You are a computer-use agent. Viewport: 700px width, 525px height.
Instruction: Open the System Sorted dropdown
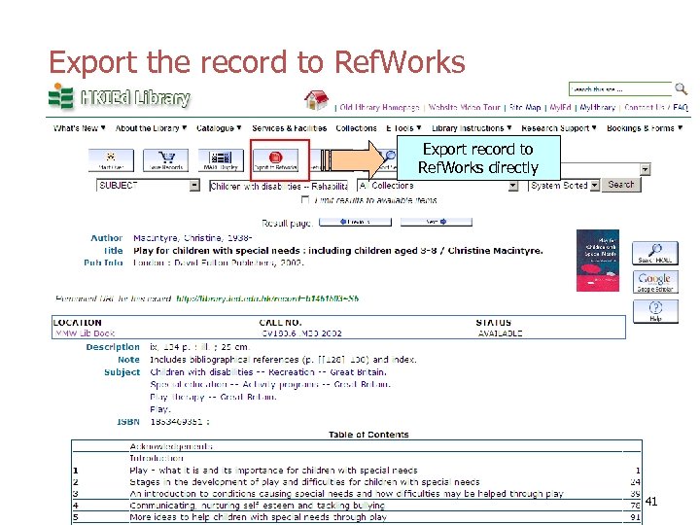pyautogui.click(x=564, y=186)
